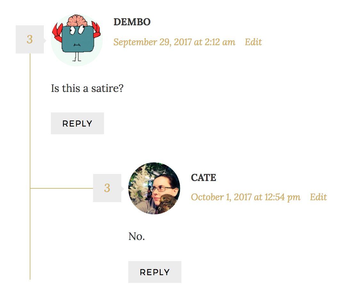Click the number 3 badge beside Cate
The height and width of the screenshot is (296, 342).
click(107, 188)
